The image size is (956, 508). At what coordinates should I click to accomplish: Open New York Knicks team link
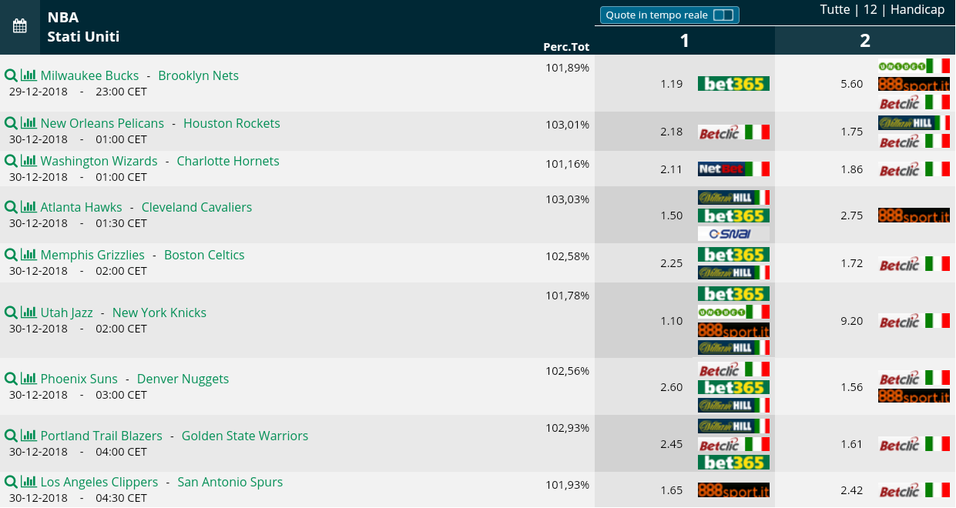coord(159,312)
